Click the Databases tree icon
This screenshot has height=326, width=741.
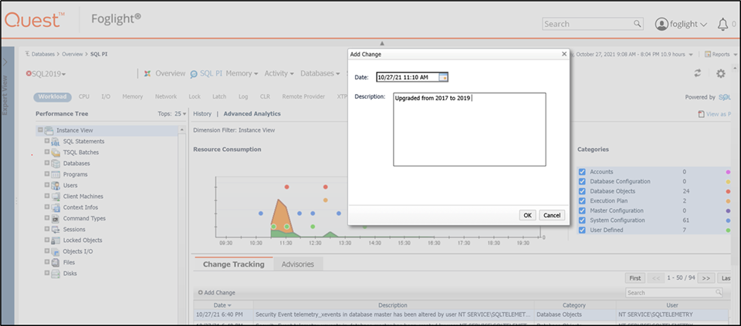56,163
